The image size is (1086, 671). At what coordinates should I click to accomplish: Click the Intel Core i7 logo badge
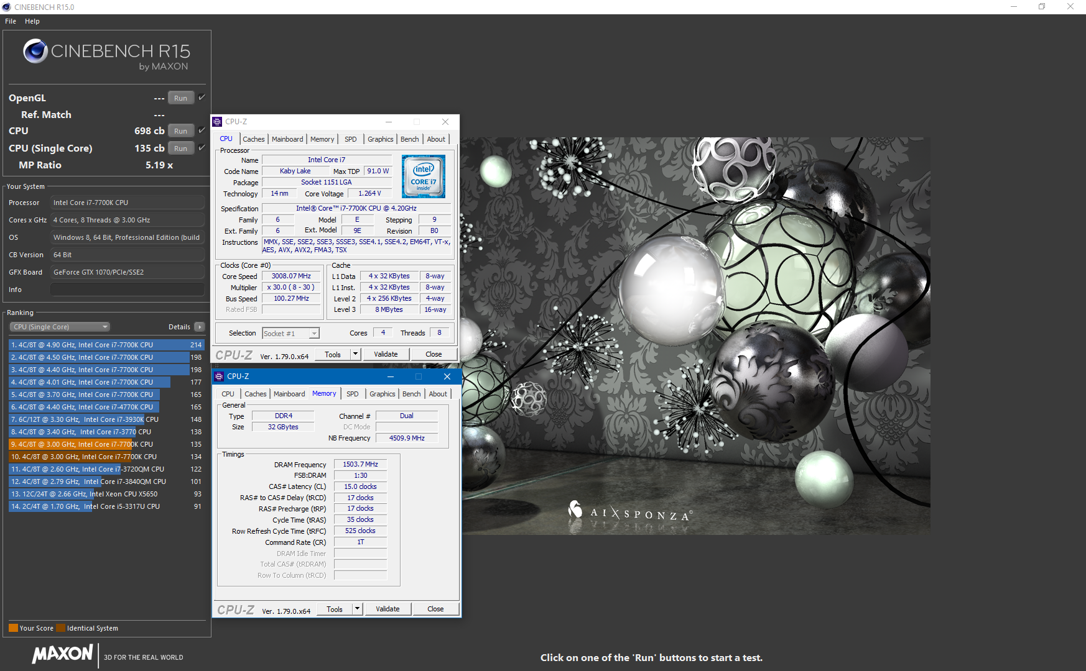tap(424, 176)
